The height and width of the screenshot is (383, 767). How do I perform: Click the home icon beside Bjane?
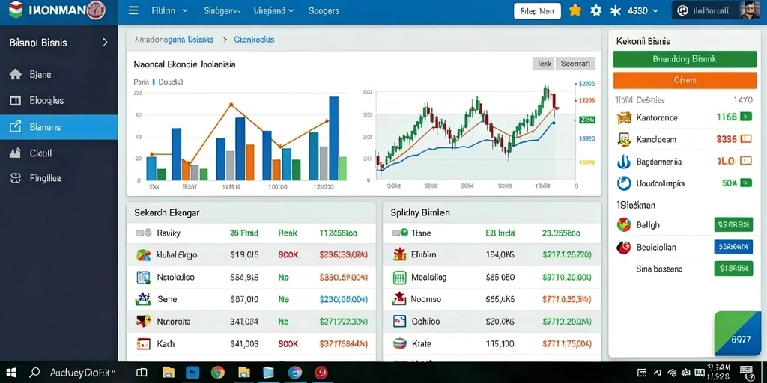16,74
